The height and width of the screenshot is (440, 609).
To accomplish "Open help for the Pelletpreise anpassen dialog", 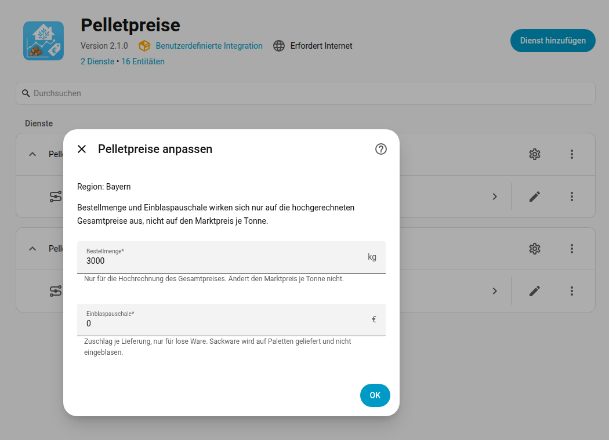I will tap(380, 149).
